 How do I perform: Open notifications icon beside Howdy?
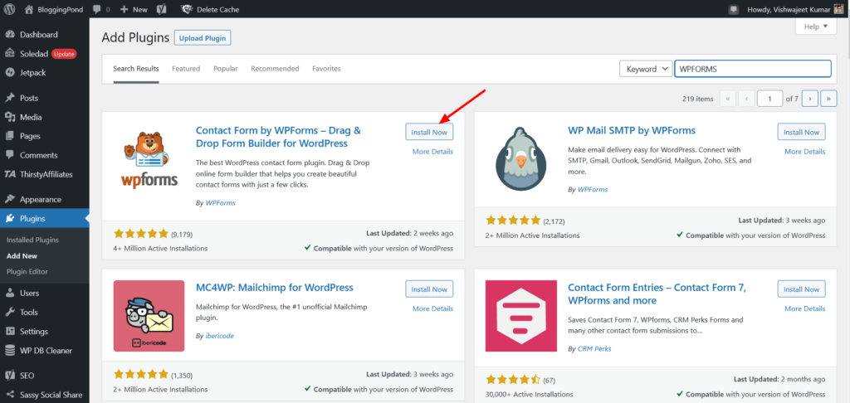coord(734,9)
